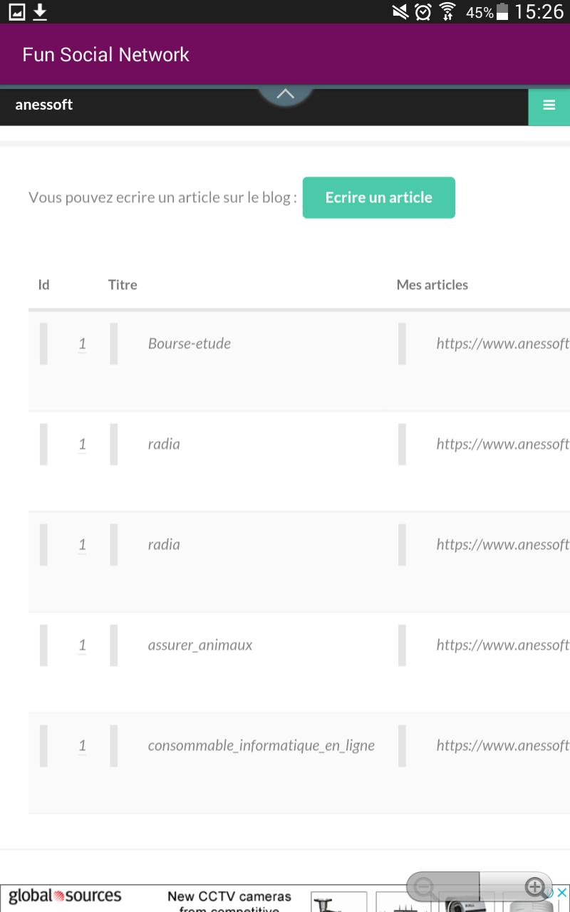Viewport: 570px width, 912px height.
Task: Open the image notification icon in the status bar
Action: [16, 11]
